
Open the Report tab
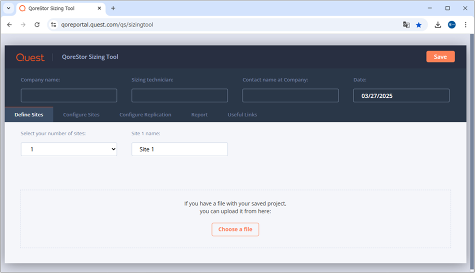pyautogui.click(x=199, y=115)
